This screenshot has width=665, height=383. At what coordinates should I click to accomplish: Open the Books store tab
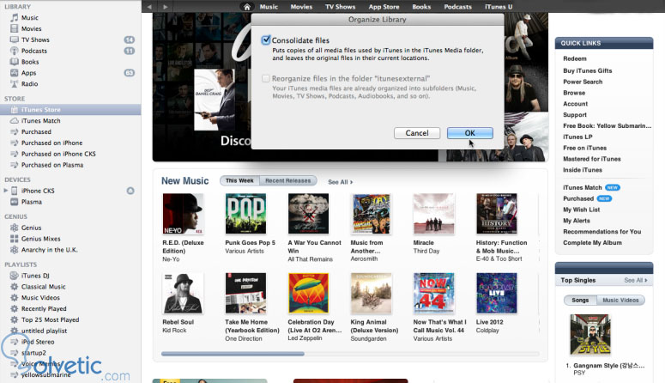421,7
